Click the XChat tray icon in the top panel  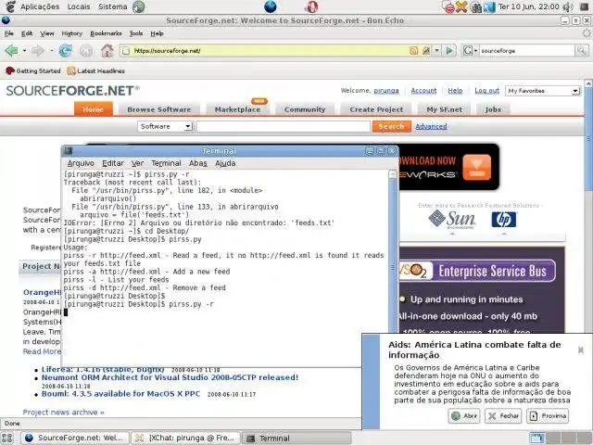tap(461, 6)
